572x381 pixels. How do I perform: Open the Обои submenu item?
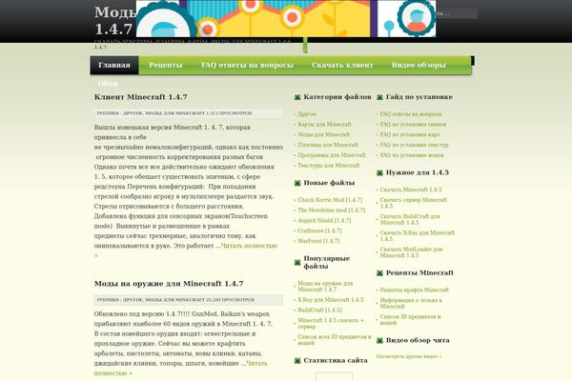[x=108, y=84]
